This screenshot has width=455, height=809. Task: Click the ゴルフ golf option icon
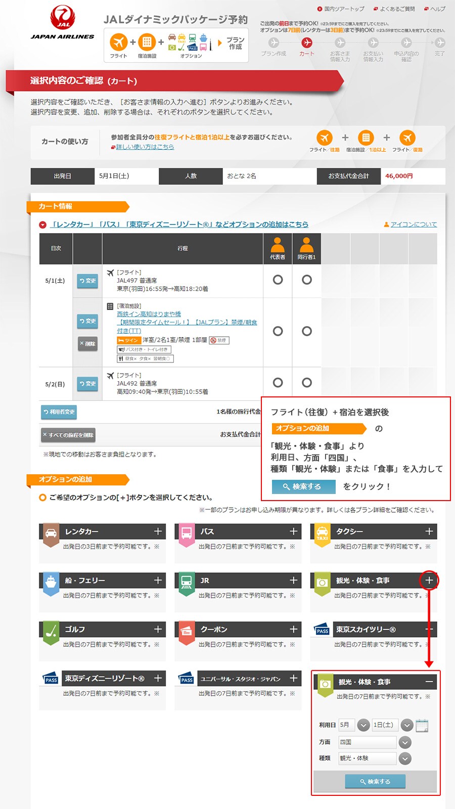tap(51, 632)
